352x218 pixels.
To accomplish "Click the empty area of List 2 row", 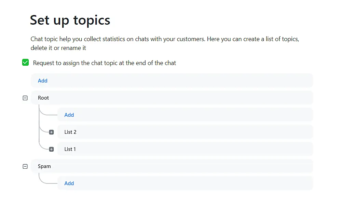I will tap(191, 132).
